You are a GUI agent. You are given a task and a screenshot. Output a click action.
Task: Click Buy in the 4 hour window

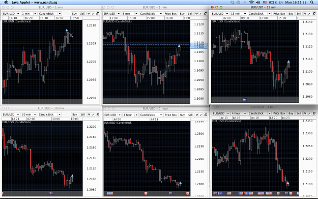[x=291, y=113]
